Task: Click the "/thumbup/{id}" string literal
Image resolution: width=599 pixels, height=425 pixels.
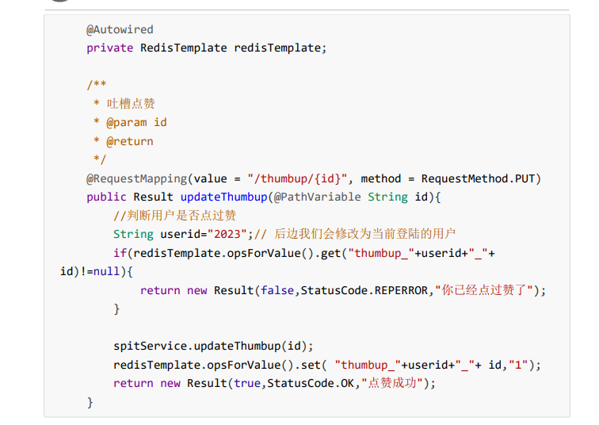Action: pyautogui.click(x=297, y=178)
